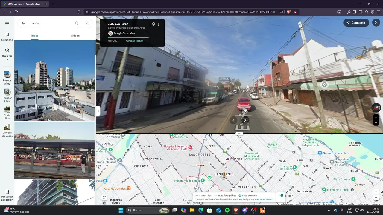Go back with the search box arrow
Image resolution: width=383 pixels, height=215 pixels.
click(x=23, y=23)
